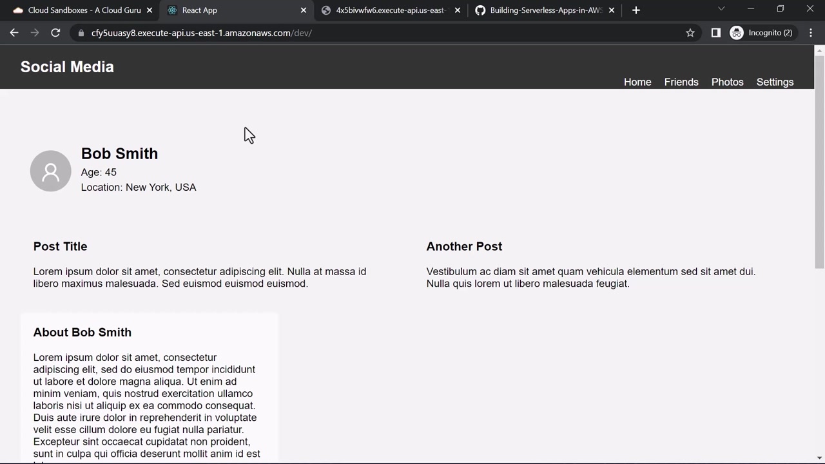Click the page vertical scrollbar thumb
Viewport: 825px width, 464px height.
click(820, 162)
